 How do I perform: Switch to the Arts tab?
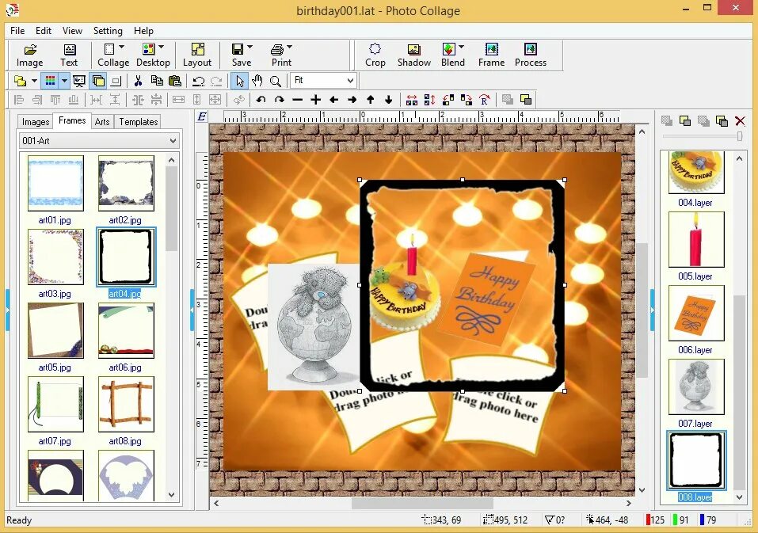coord(102,122)
